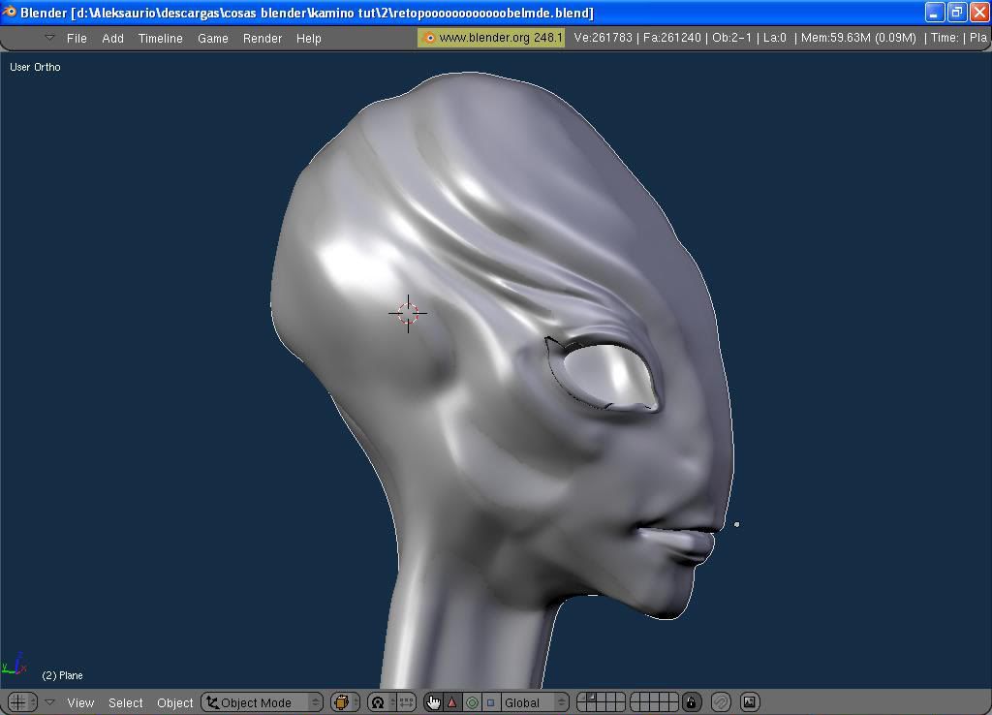Toggle the 3D manipulator hand icon

432,702
